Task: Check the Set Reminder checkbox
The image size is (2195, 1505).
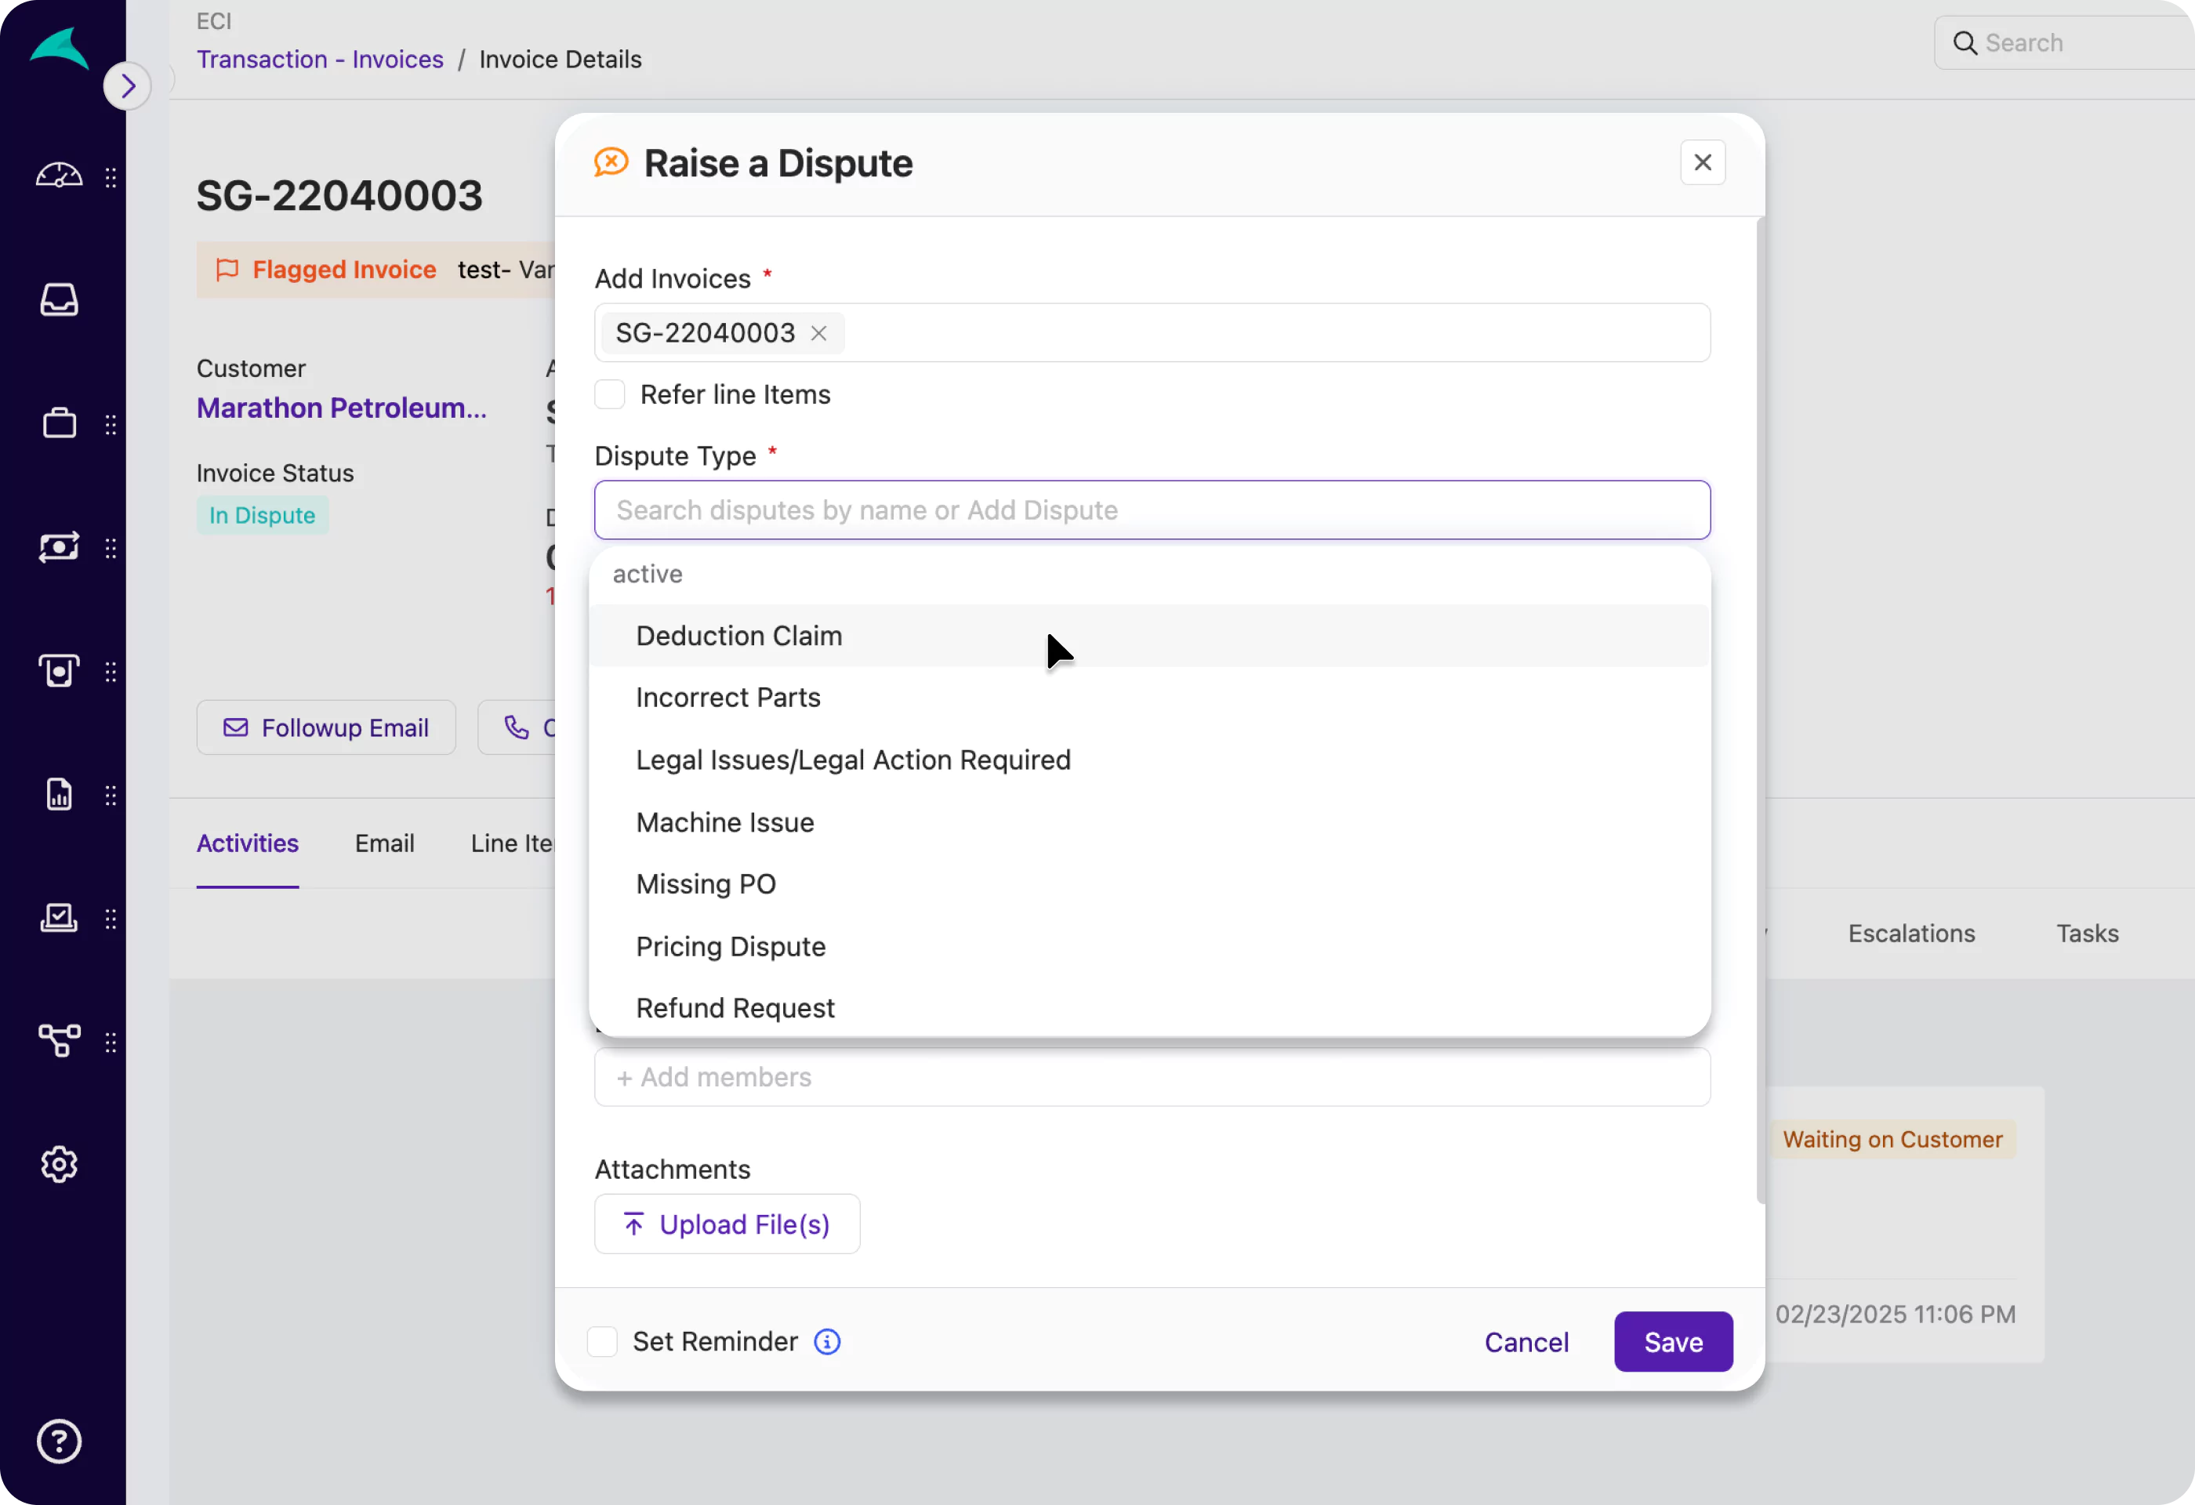Action: [603, 1342]
